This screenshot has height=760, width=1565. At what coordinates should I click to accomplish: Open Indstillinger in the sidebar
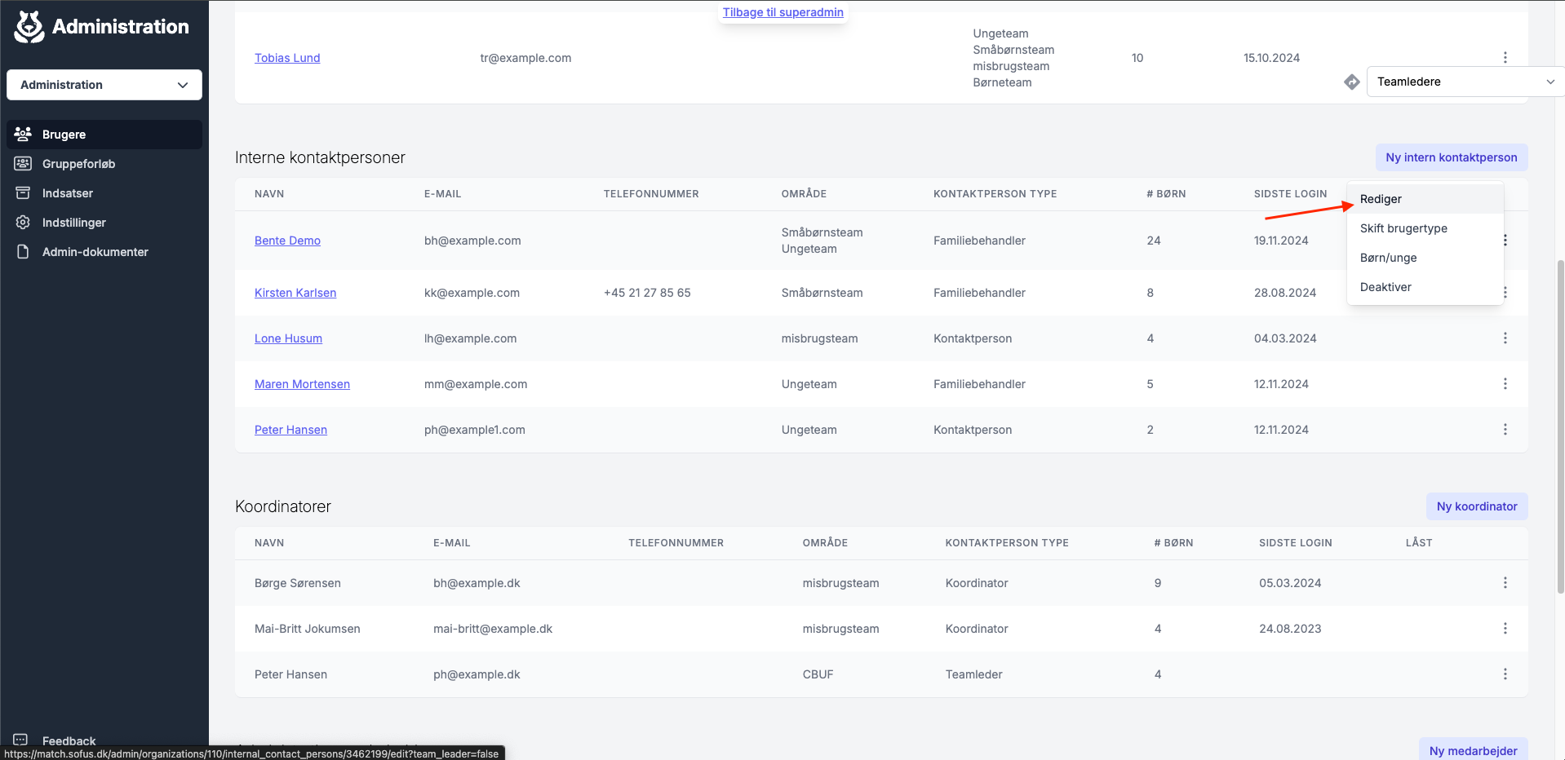[x=104, y=222]
